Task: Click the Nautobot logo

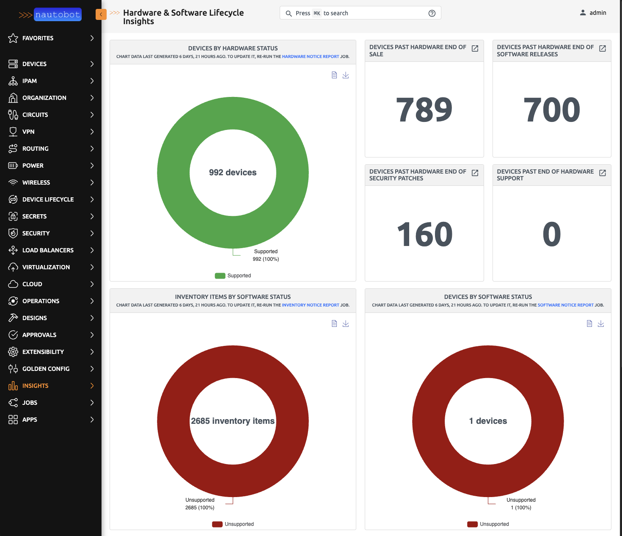Action: 50,14
